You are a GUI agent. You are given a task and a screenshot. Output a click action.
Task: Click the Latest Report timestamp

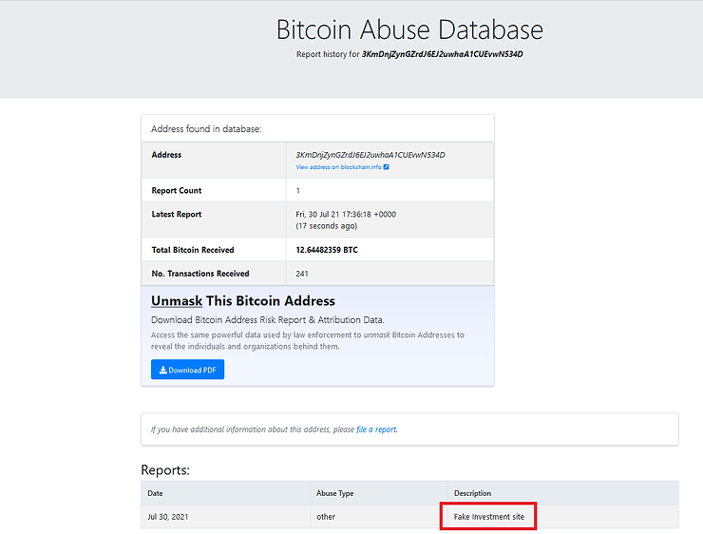(346, 215)
